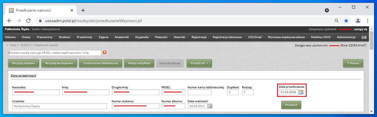Open calendar icon beside Data przedłużenia
This screenshot has height=117, width=377.
pyautogui.click(x=301, y=92)
